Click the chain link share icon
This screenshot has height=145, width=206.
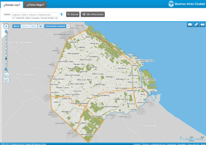(x=196, y=25)
